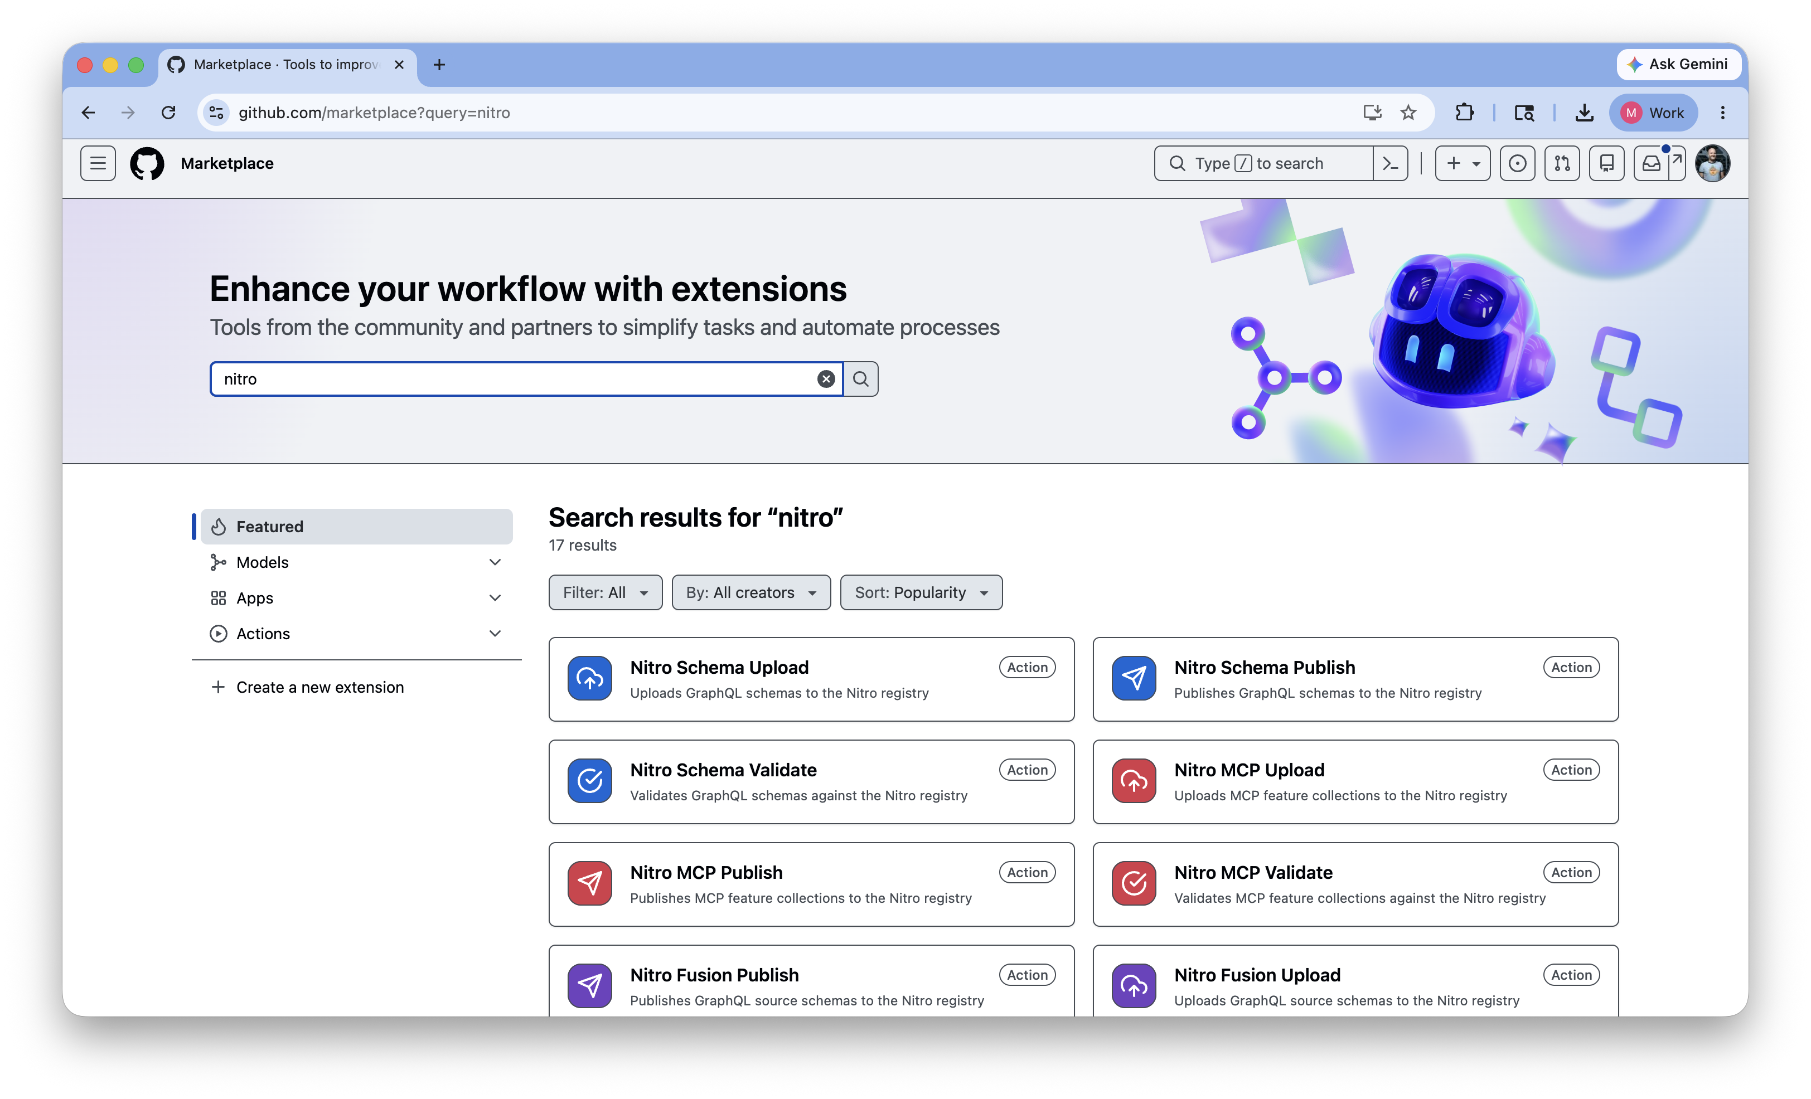This screenshot has width=1811, height=1099.
Task: Open the Create new dropdown arrow
Action: pyautogui.click(x=1476, y=164)
